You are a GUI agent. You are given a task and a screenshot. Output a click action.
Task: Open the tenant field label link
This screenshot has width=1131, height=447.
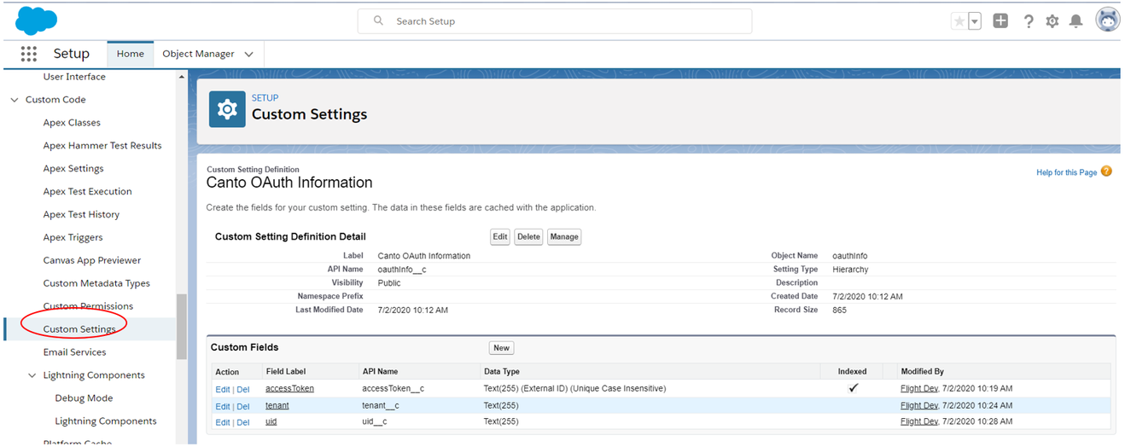tap(277, 405)
